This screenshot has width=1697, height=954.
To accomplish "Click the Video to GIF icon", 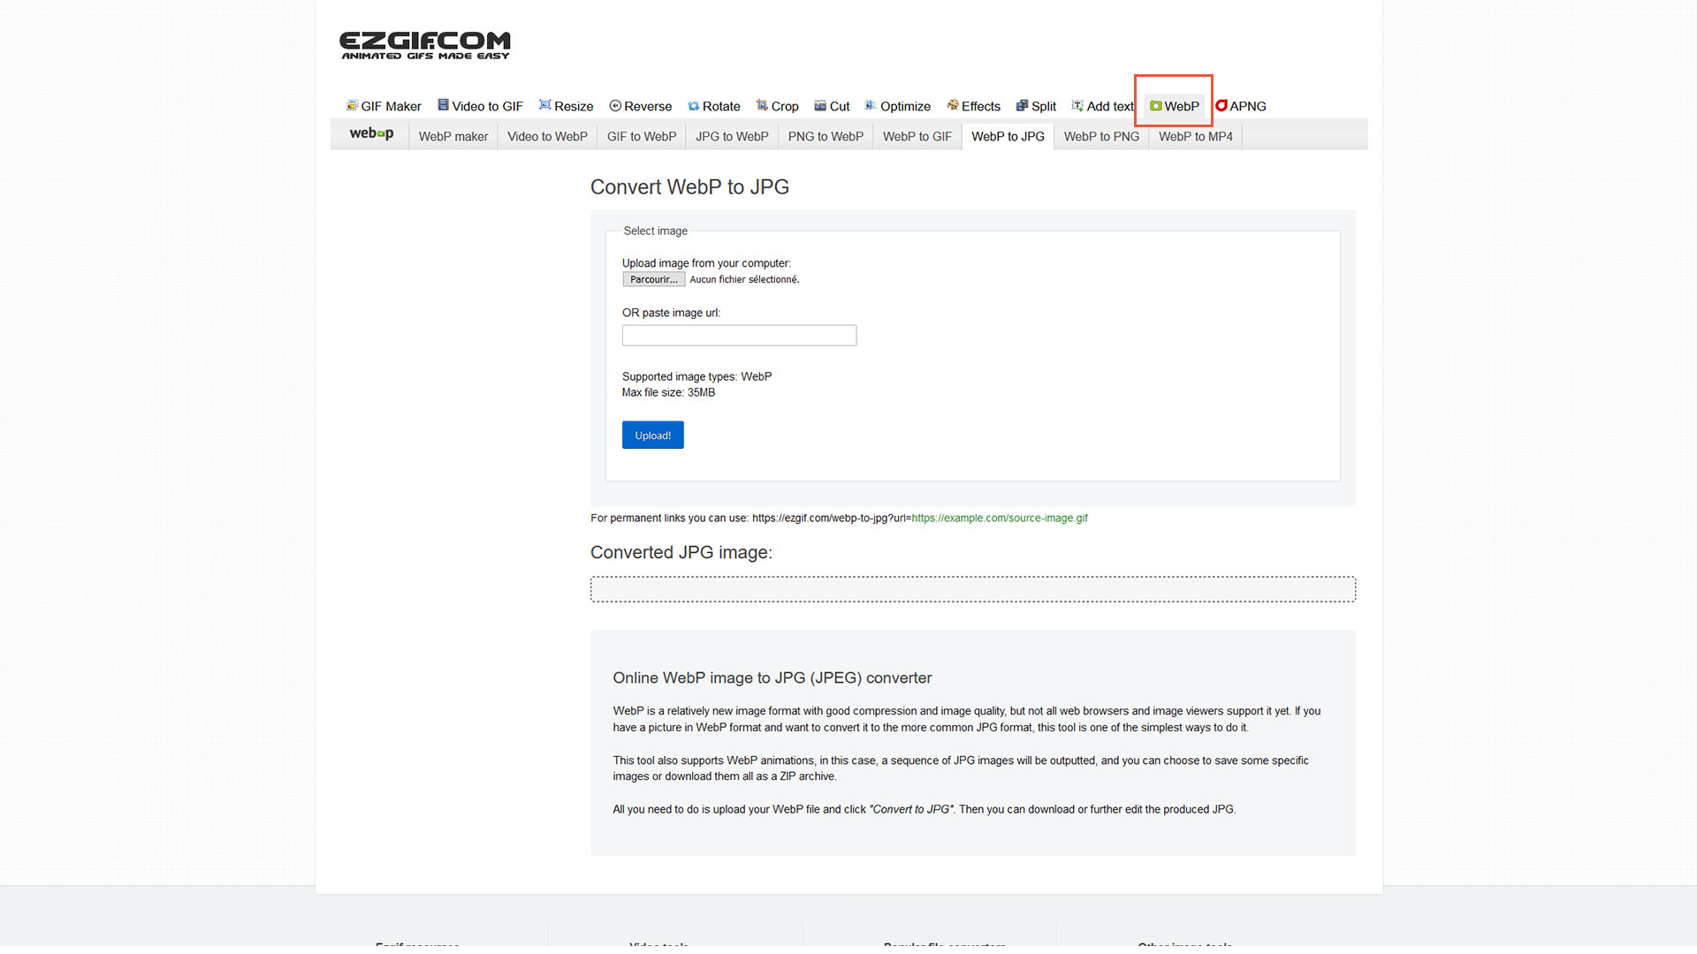I will pyautogui.click(x=443, y=105).
